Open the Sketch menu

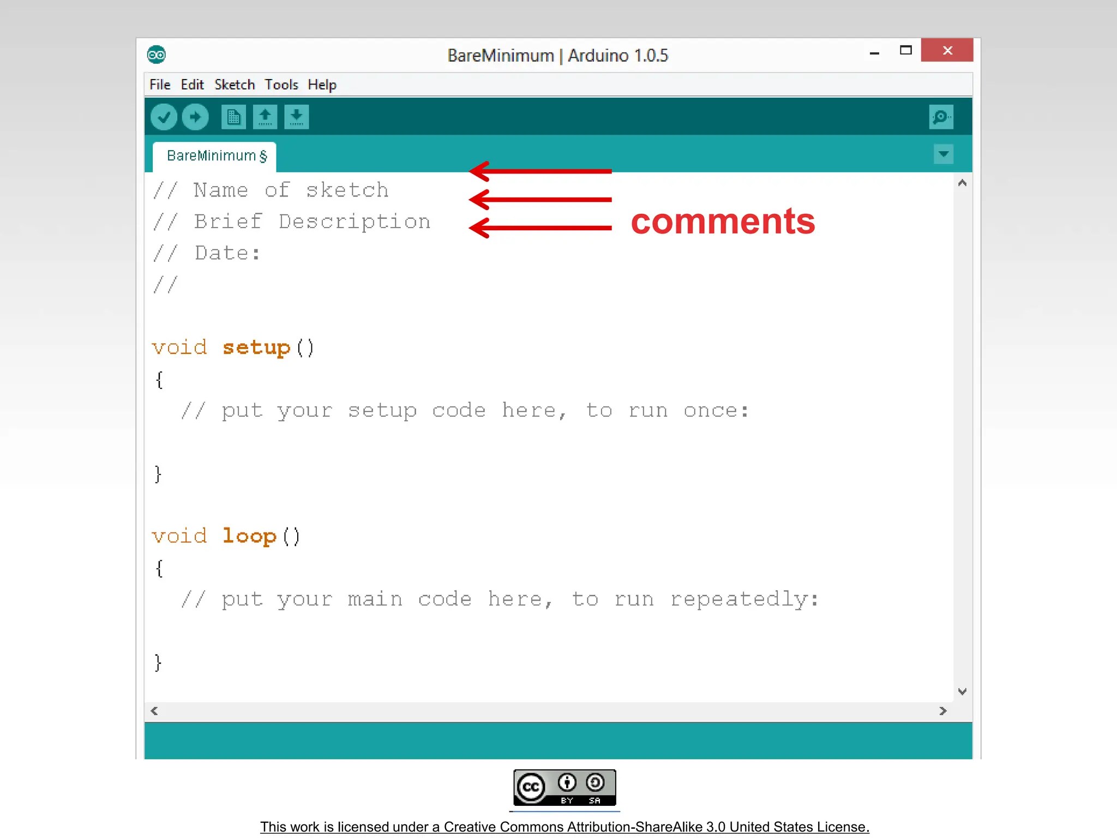coord(235,85)
